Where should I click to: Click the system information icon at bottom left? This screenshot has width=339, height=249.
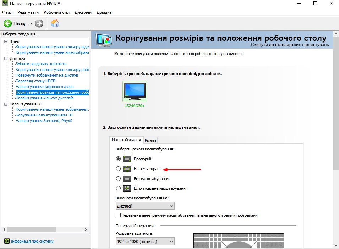pos(6,241)
